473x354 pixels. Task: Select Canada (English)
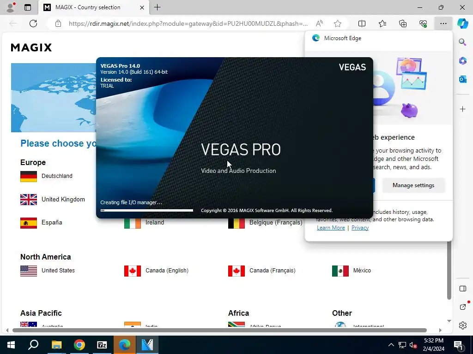156,271
